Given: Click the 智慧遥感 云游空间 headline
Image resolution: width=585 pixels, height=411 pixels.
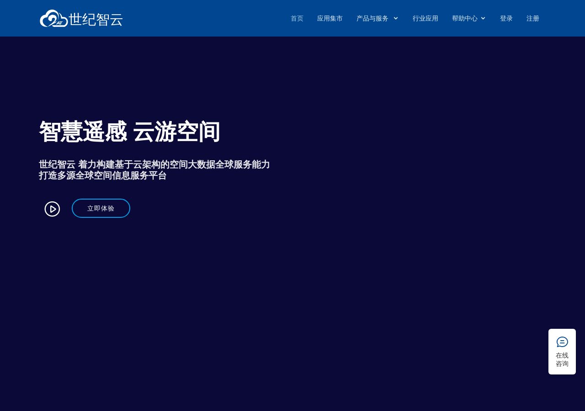Looking at the screenshot, I should pyautogui.click(x=130, y=132).
